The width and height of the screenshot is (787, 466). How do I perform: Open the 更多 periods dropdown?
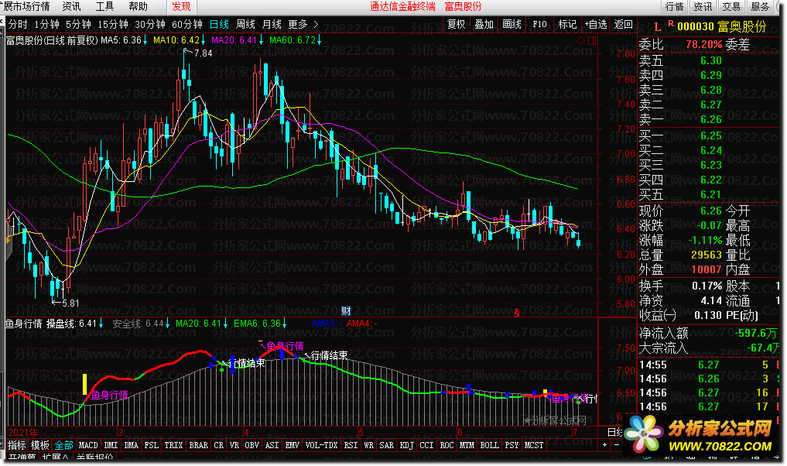point(298,24)
